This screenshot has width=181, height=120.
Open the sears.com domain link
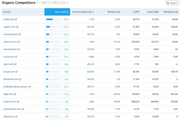(8, 64)
